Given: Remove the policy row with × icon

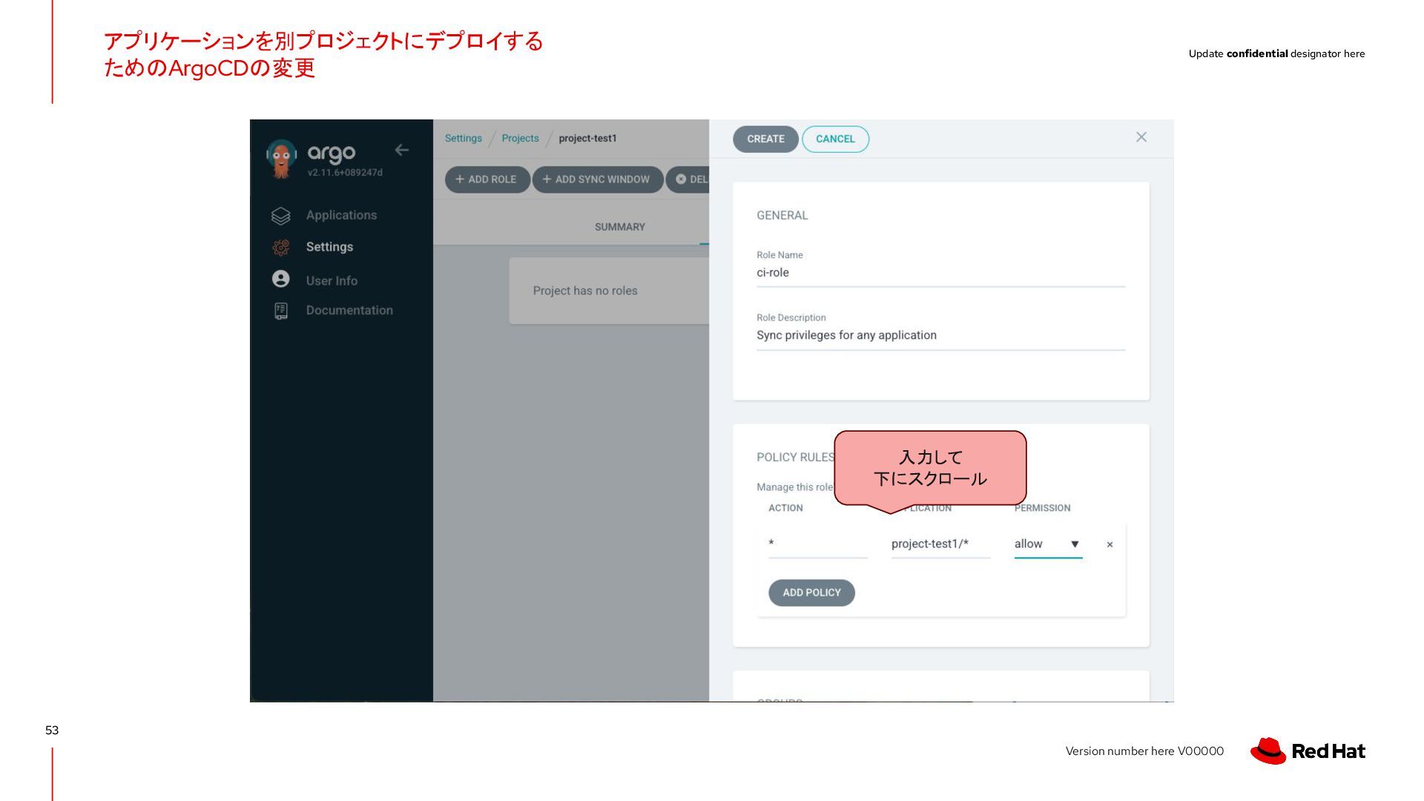Looking at the screenshot, I should pyautogui.click(x=1110, y=544).
